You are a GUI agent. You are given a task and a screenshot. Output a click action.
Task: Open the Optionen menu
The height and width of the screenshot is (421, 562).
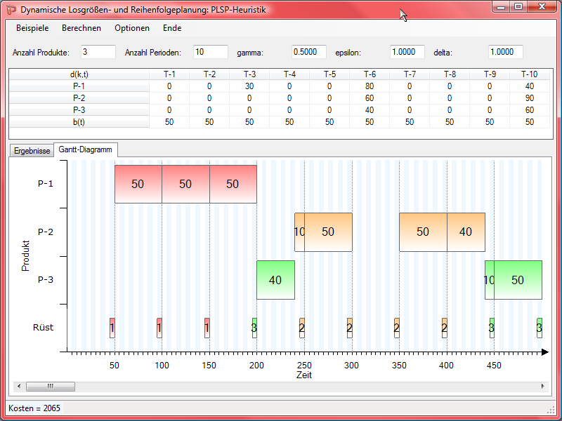pyautogui.click(x=132, y=28)
